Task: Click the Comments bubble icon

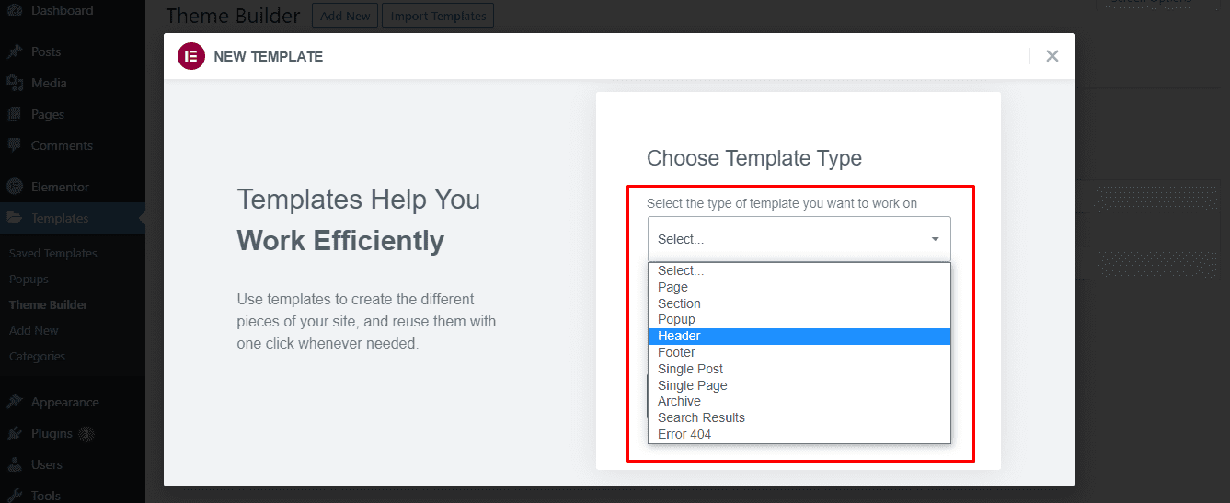Action: coord(15,145)
